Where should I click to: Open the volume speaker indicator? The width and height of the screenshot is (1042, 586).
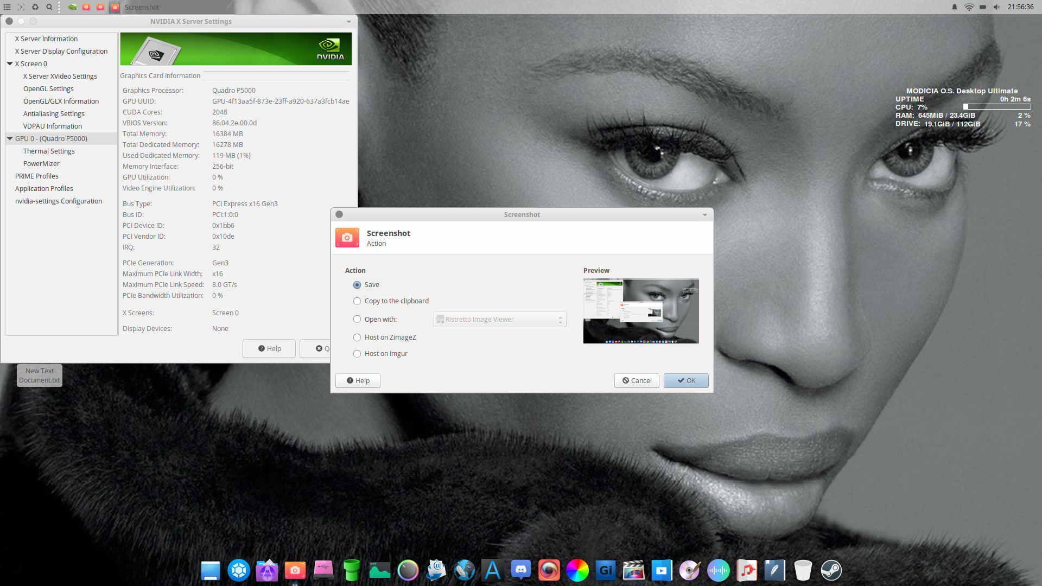click(x=996, y=7)
